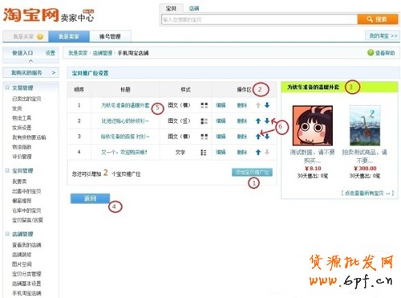Move row 4 promotion up with arrow

(258, 153)
